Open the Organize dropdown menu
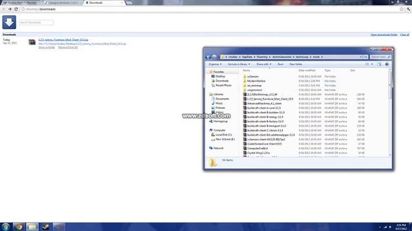This screenshot has width=412, height=231. (215, 64)
